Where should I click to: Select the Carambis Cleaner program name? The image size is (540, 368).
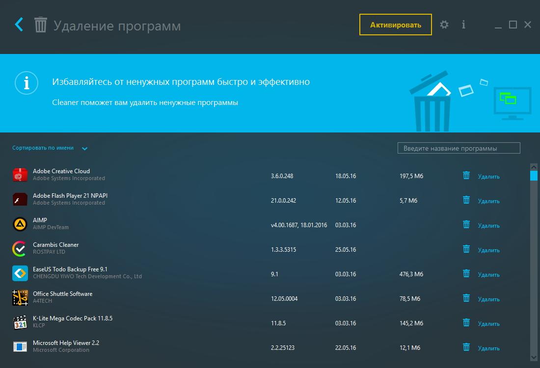coord(56,245)
